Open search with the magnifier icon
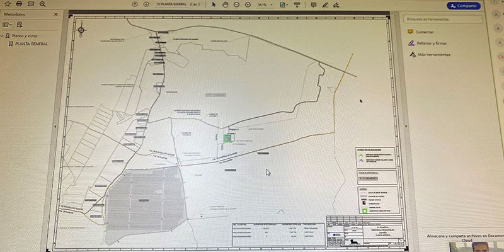 (42, 4)
